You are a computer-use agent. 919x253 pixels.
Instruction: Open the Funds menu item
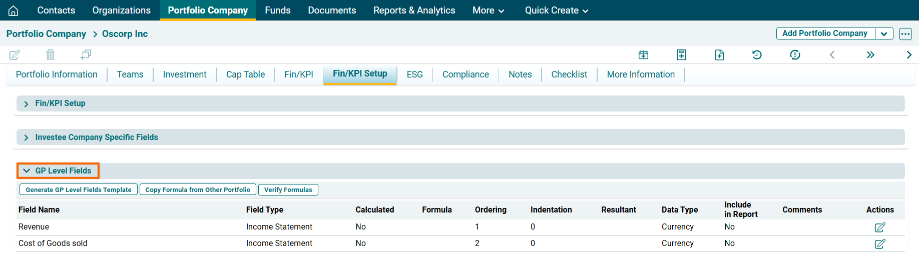(x=277, y=10)
